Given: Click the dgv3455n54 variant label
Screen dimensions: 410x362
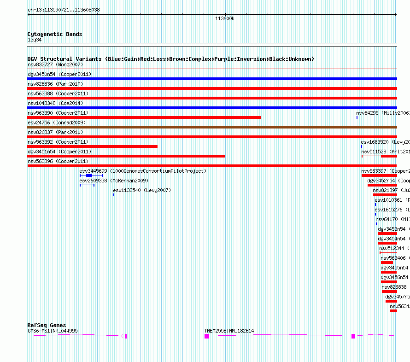Looking at the screenshot, I should pyautogui.click(x=394, y=268).
